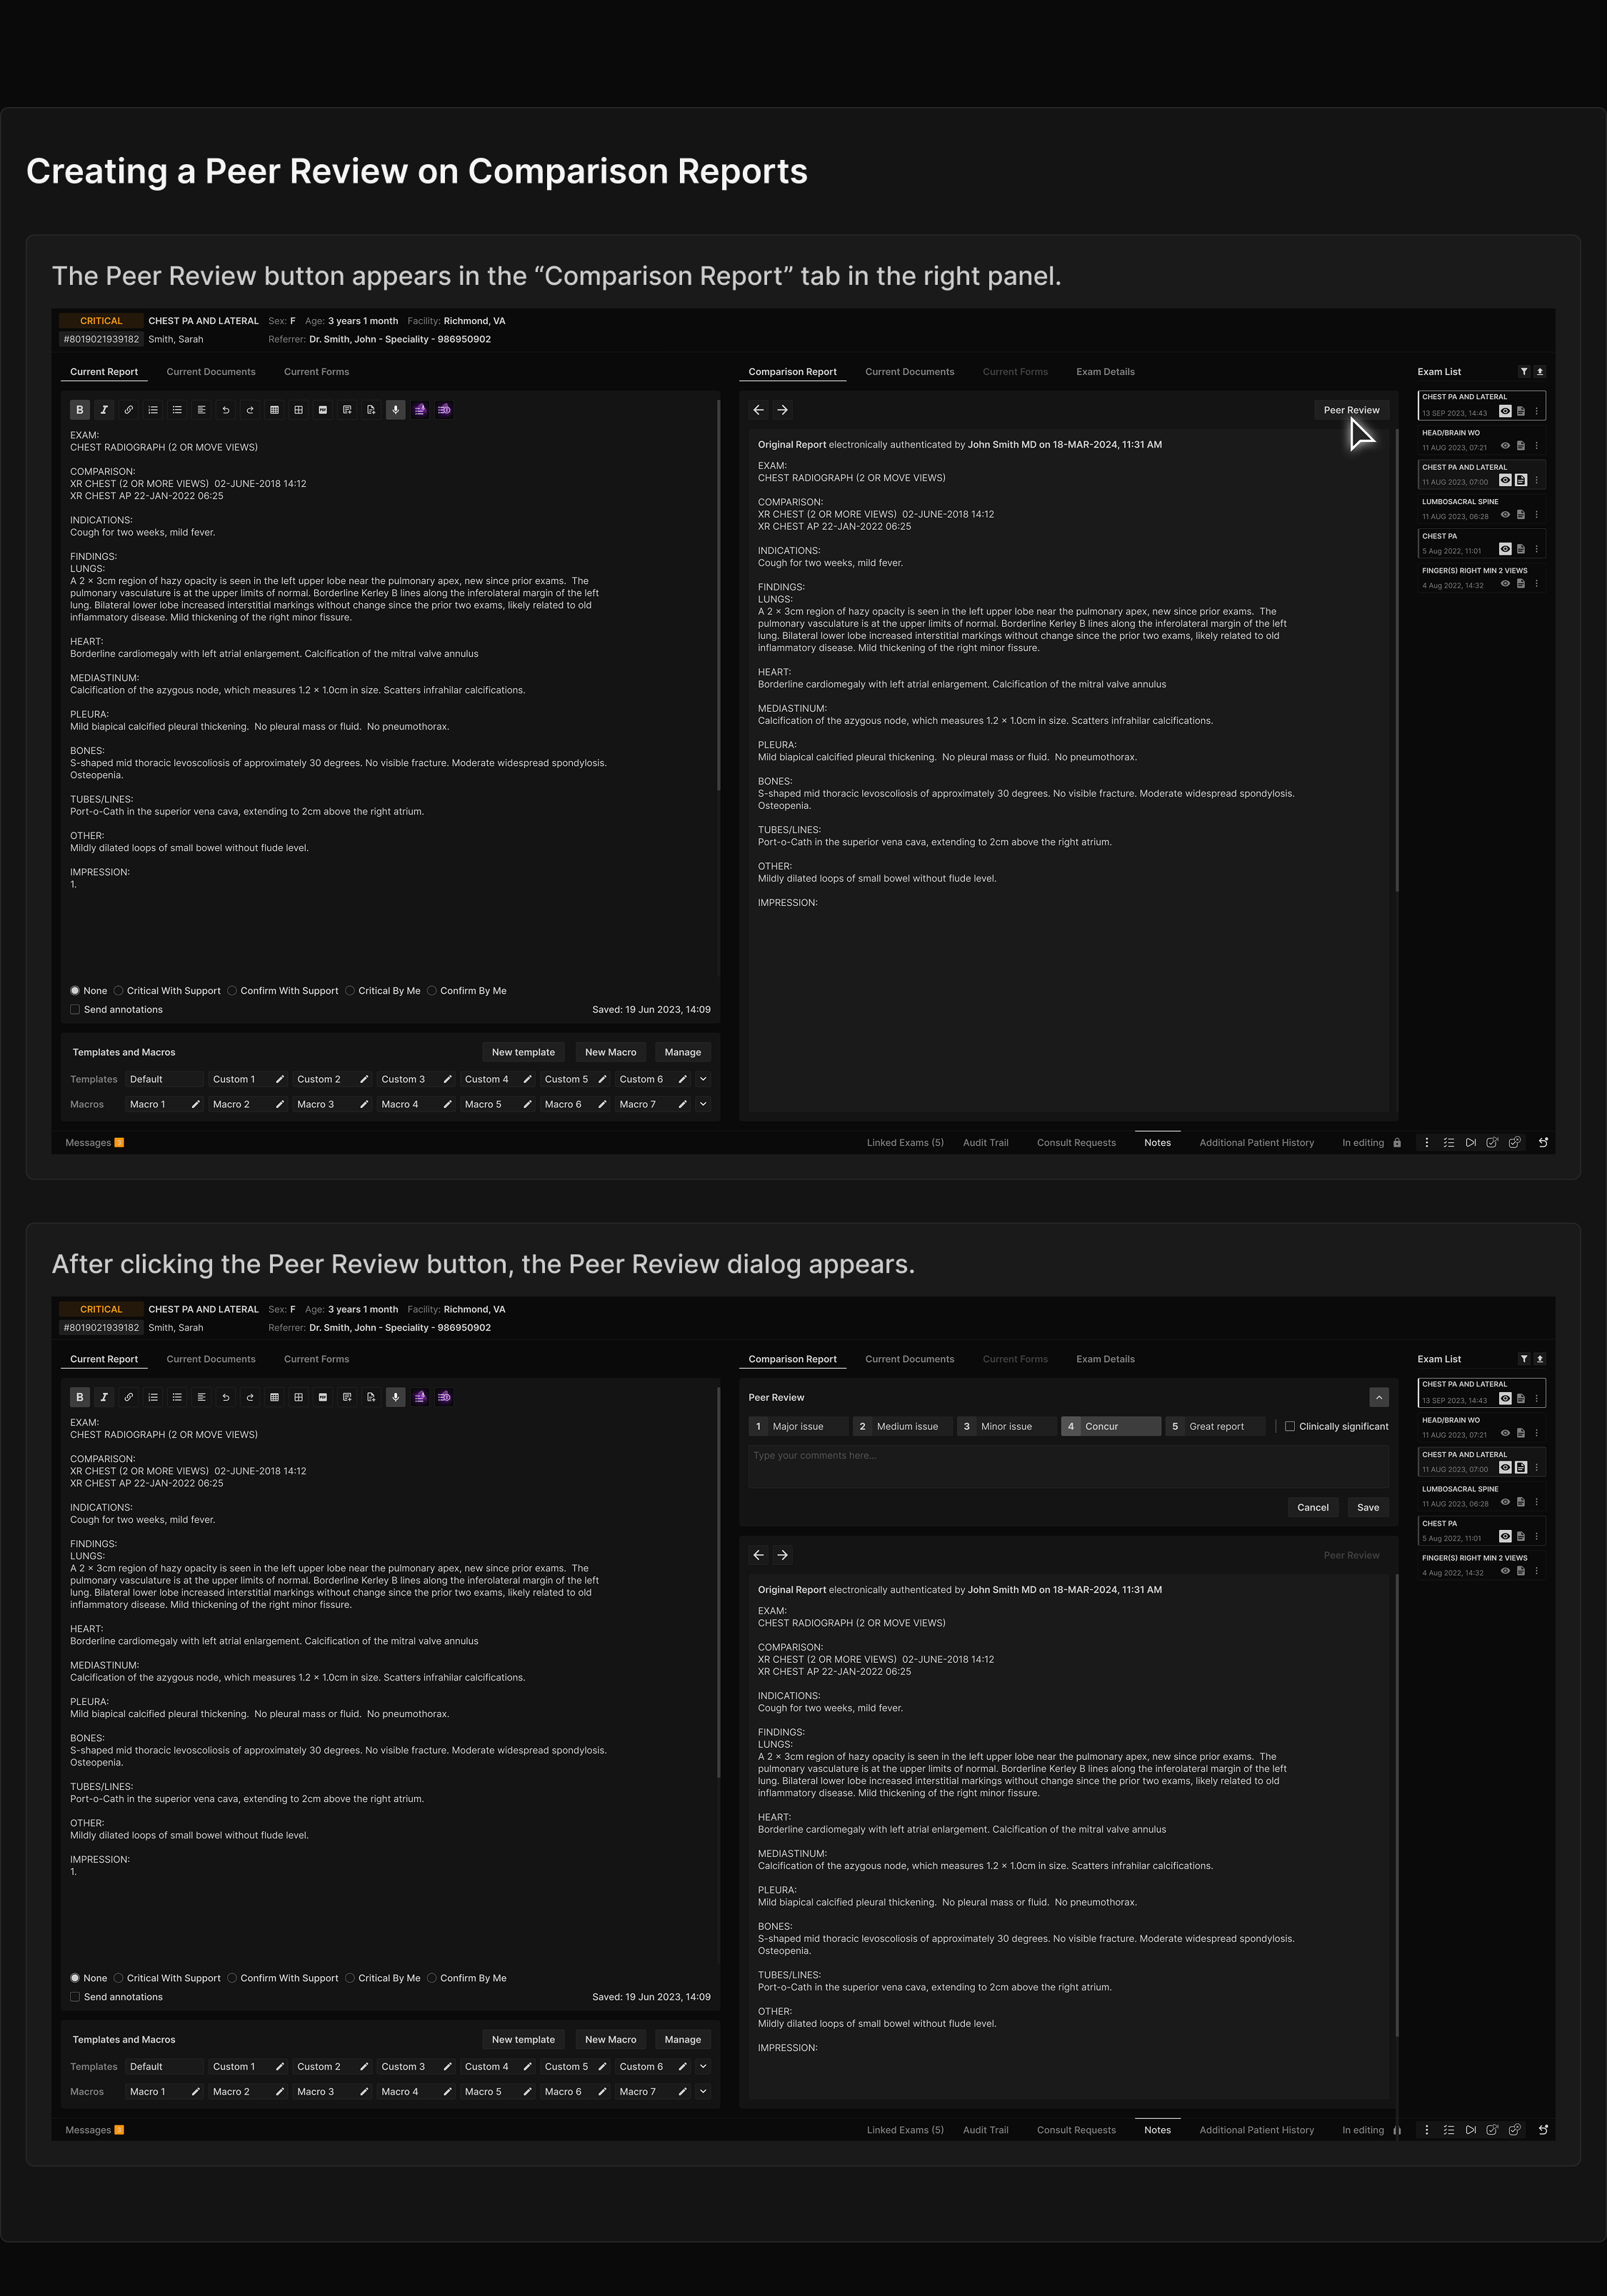Toggle the eye for FINGER(S) RIGHT MIN 2 VIEWS in the upper mockup

coord(1505,584)
